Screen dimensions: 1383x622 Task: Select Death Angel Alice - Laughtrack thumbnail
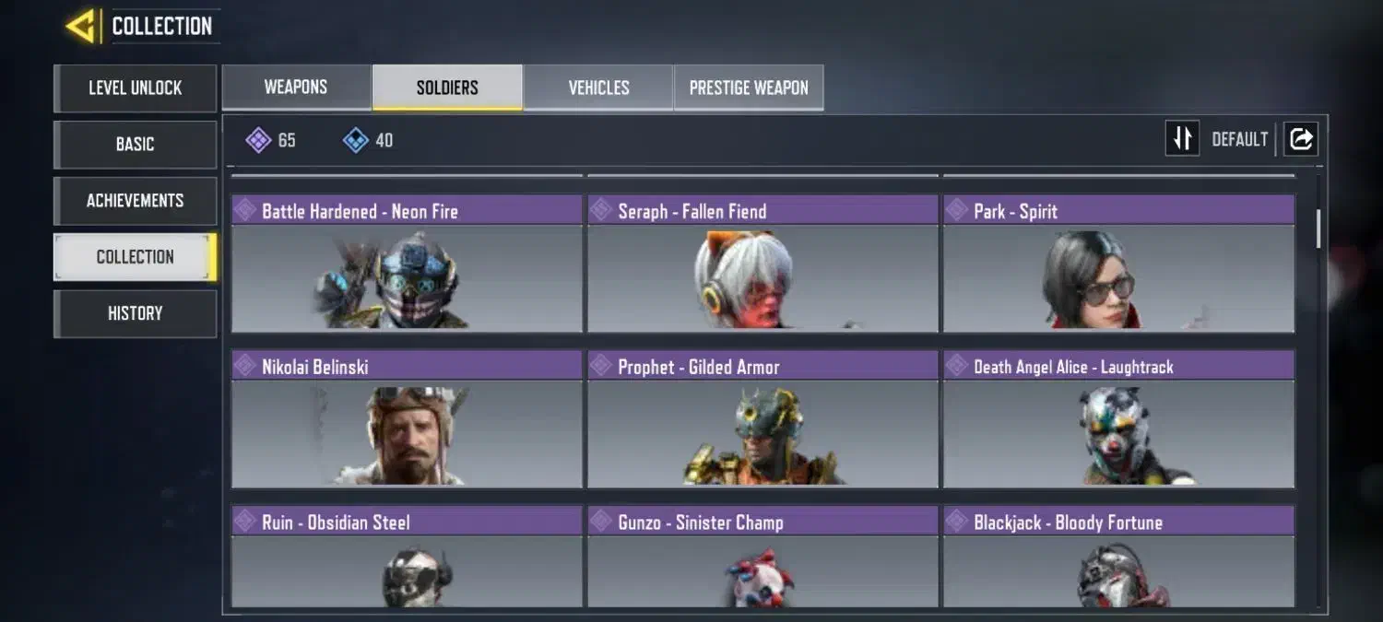[x=1118, y=433]
